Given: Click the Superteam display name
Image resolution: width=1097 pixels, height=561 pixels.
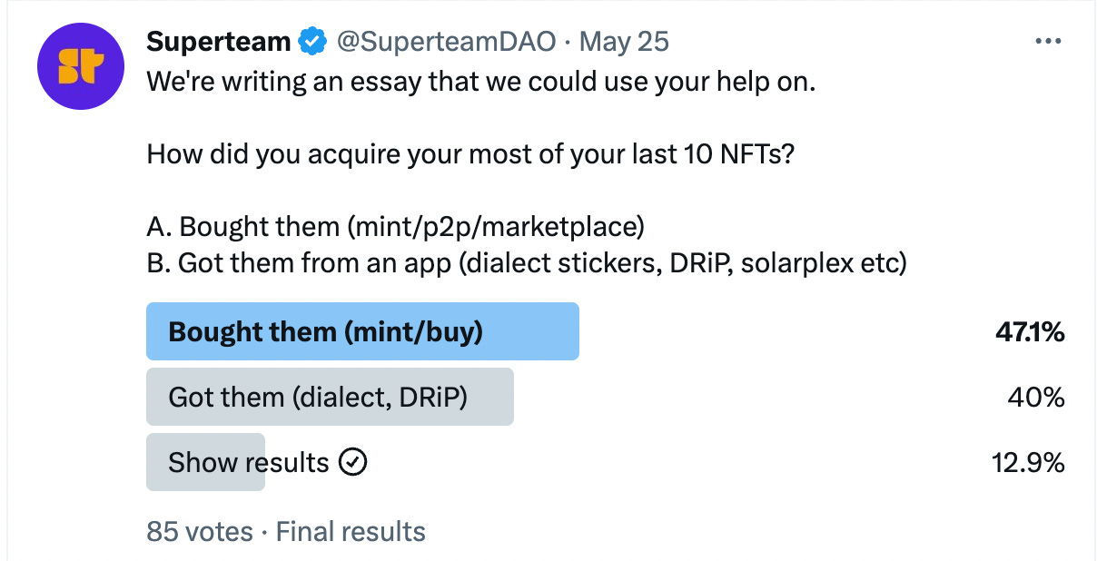Looking at the screenshot, I should 218,41.
